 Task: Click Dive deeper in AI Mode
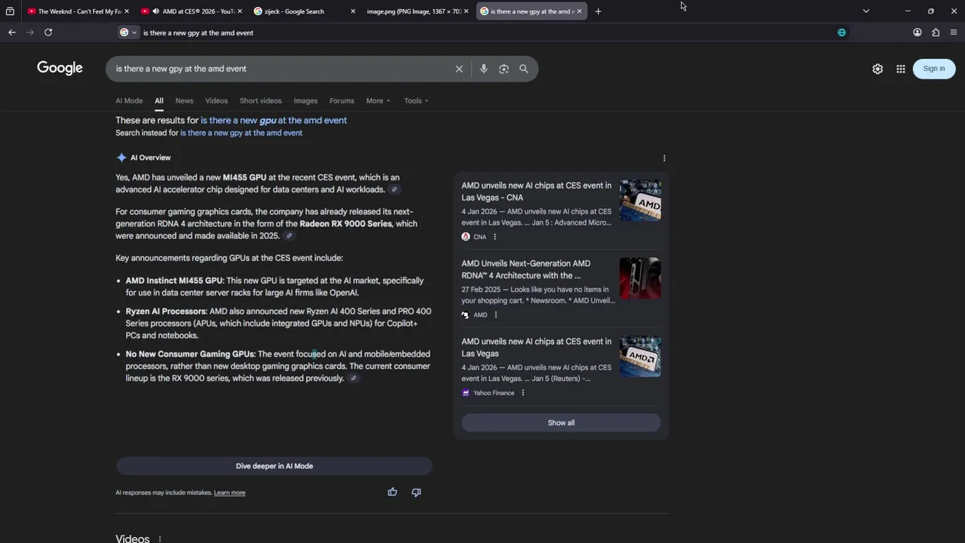tap(274, 466)
